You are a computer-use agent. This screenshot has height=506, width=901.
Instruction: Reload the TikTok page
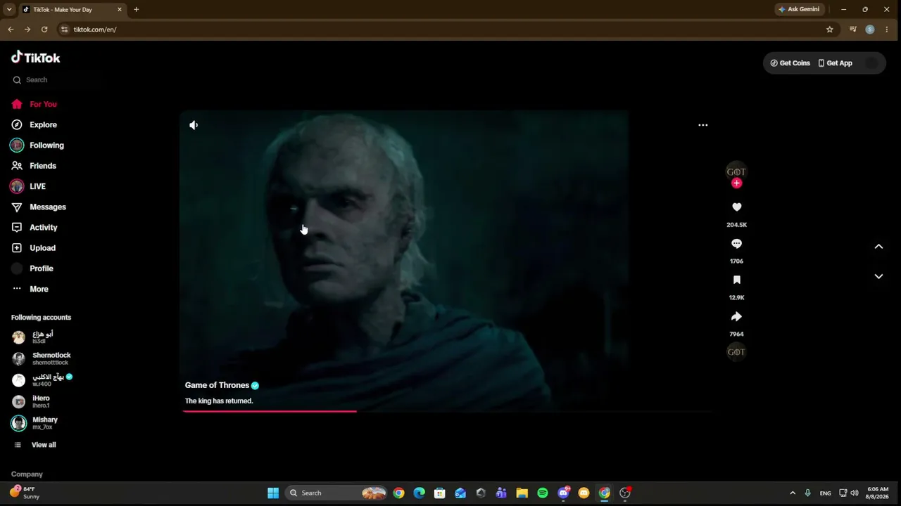[44, 30]
